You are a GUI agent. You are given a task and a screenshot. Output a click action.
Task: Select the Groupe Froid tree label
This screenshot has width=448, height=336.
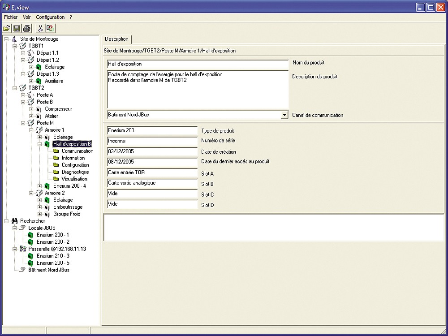pyautogui.click(x=67, y=214)
